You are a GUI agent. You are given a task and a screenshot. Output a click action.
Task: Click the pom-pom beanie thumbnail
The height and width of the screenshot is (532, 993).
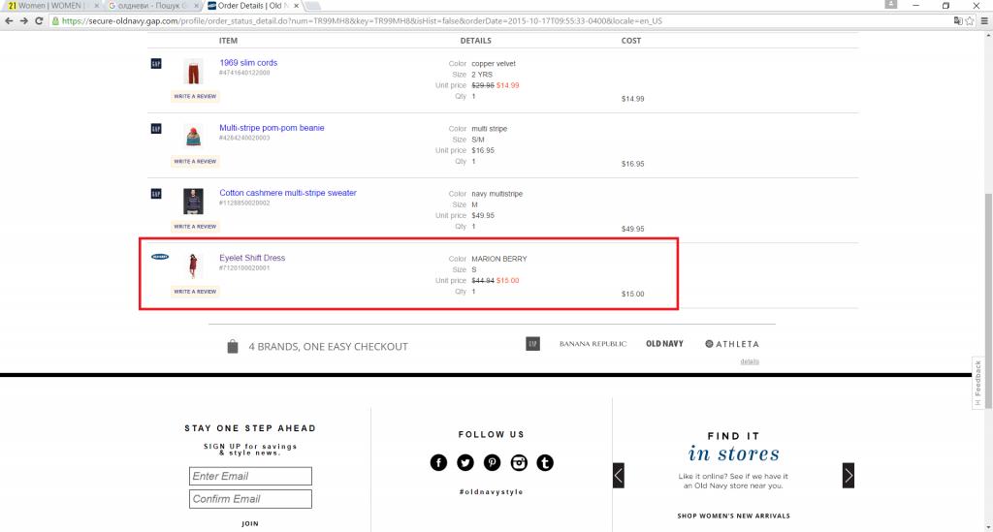193,137
